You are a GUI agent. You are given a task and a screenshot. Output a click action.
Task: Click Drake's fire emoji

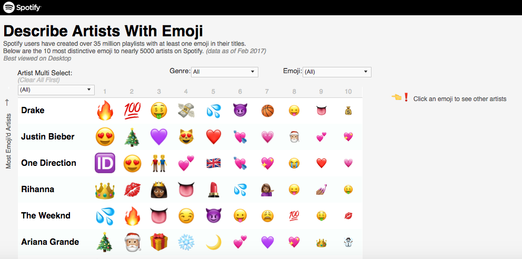tap(105, 110)
